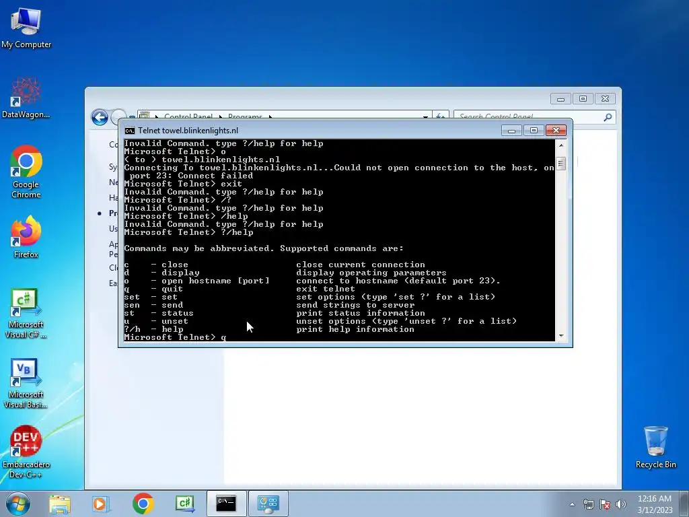689x517 pixels.
Task: Switch to Telnet command prompt taskbar button
Action: click(226, 504)
